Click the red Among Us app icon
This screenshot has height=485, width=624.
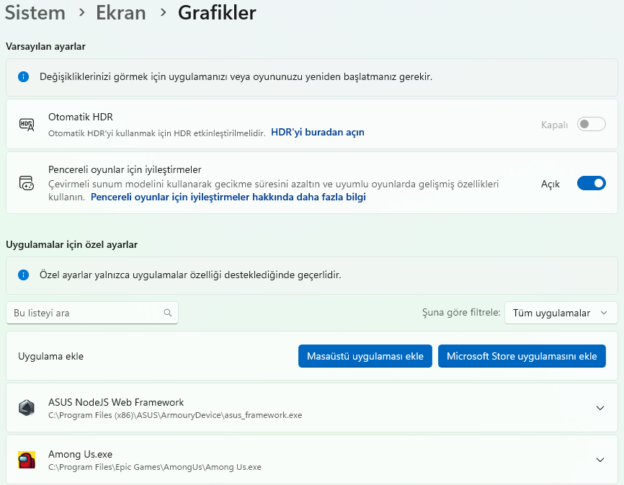pyautogui.click(x=27, y=460)
